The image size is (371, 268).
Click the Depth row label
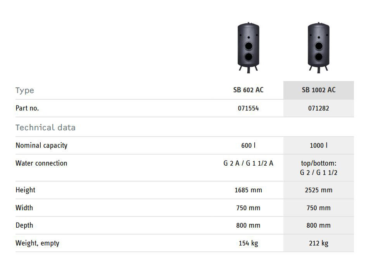point(24,225)
